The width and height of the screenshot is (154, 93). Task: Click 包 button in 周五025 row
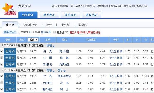tap(152, 83)
